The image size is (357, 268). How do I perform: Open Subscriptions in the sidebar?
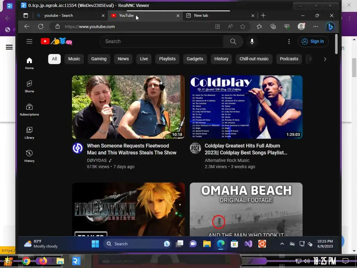[x=29, y=110]
